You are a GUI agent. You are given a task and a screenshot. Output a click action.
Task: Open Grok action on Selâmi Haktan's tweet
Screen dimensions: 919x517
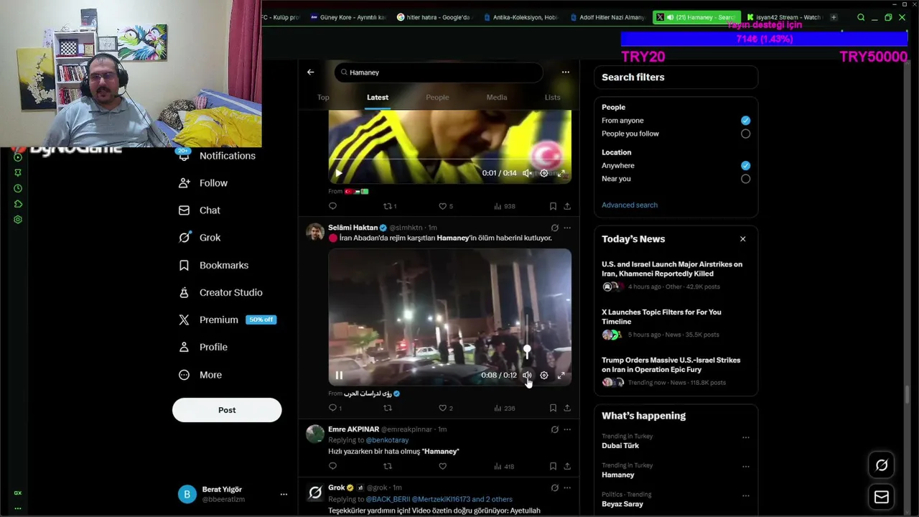pos(554,228)
